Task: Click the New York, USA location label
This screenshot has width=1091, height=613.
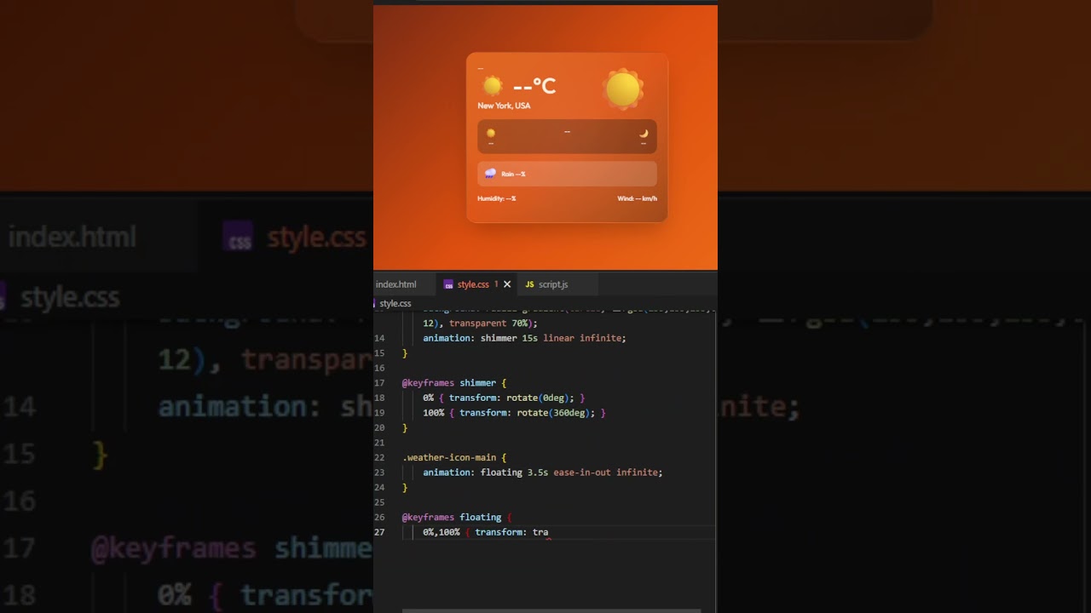Action: click(x=504, y=106)
